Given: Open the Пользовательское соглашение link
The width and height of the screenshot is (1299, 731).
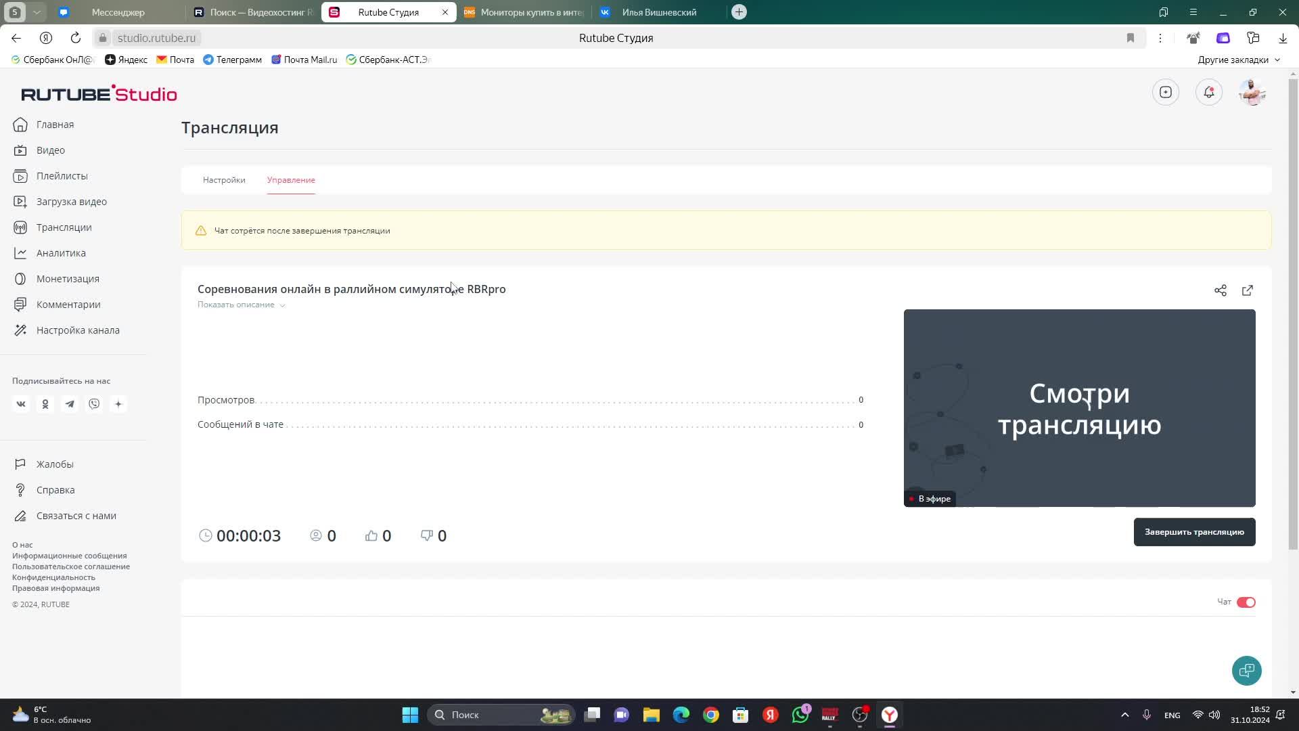Looking at the screenshot, I should 71,567.
